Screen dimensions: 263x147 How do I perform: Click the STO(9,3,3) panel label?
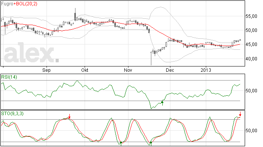[13, 114]
